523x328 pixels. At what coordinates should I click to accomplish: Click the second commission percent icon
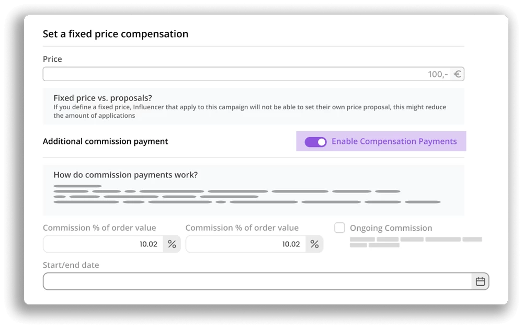[x=314, y=244]
